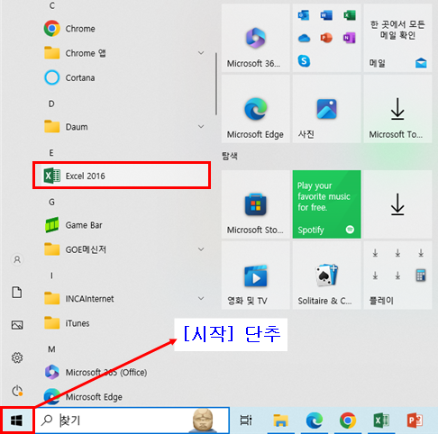The height and width of the screenshot is (434, 438).
Task: Open the Solitaire & C... tile
Action: [x=327, y=276]
